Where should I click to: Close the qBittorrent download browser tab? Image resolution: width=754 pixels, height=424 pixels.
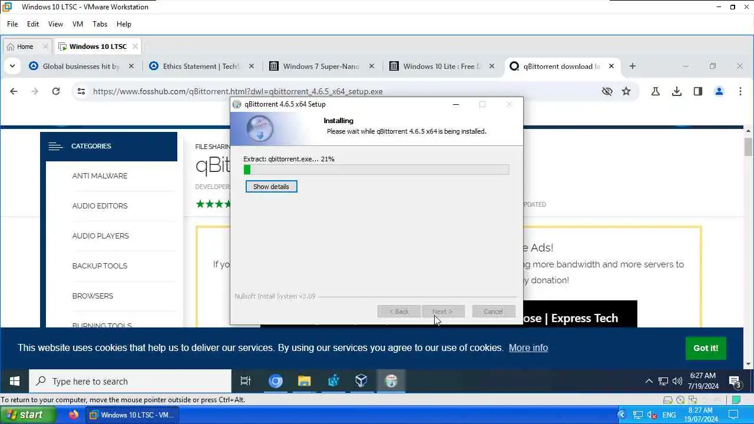tap(611, 66)
